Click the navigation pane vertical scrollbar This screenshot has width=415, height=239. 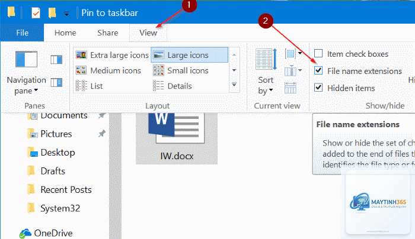[116, 176]
